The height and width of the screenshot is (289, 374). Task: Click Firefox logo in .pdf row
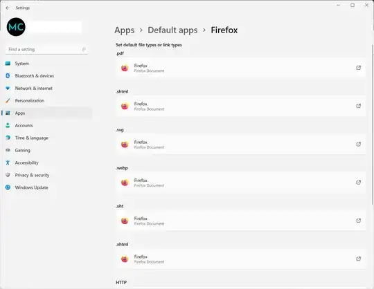coord(125,68)
